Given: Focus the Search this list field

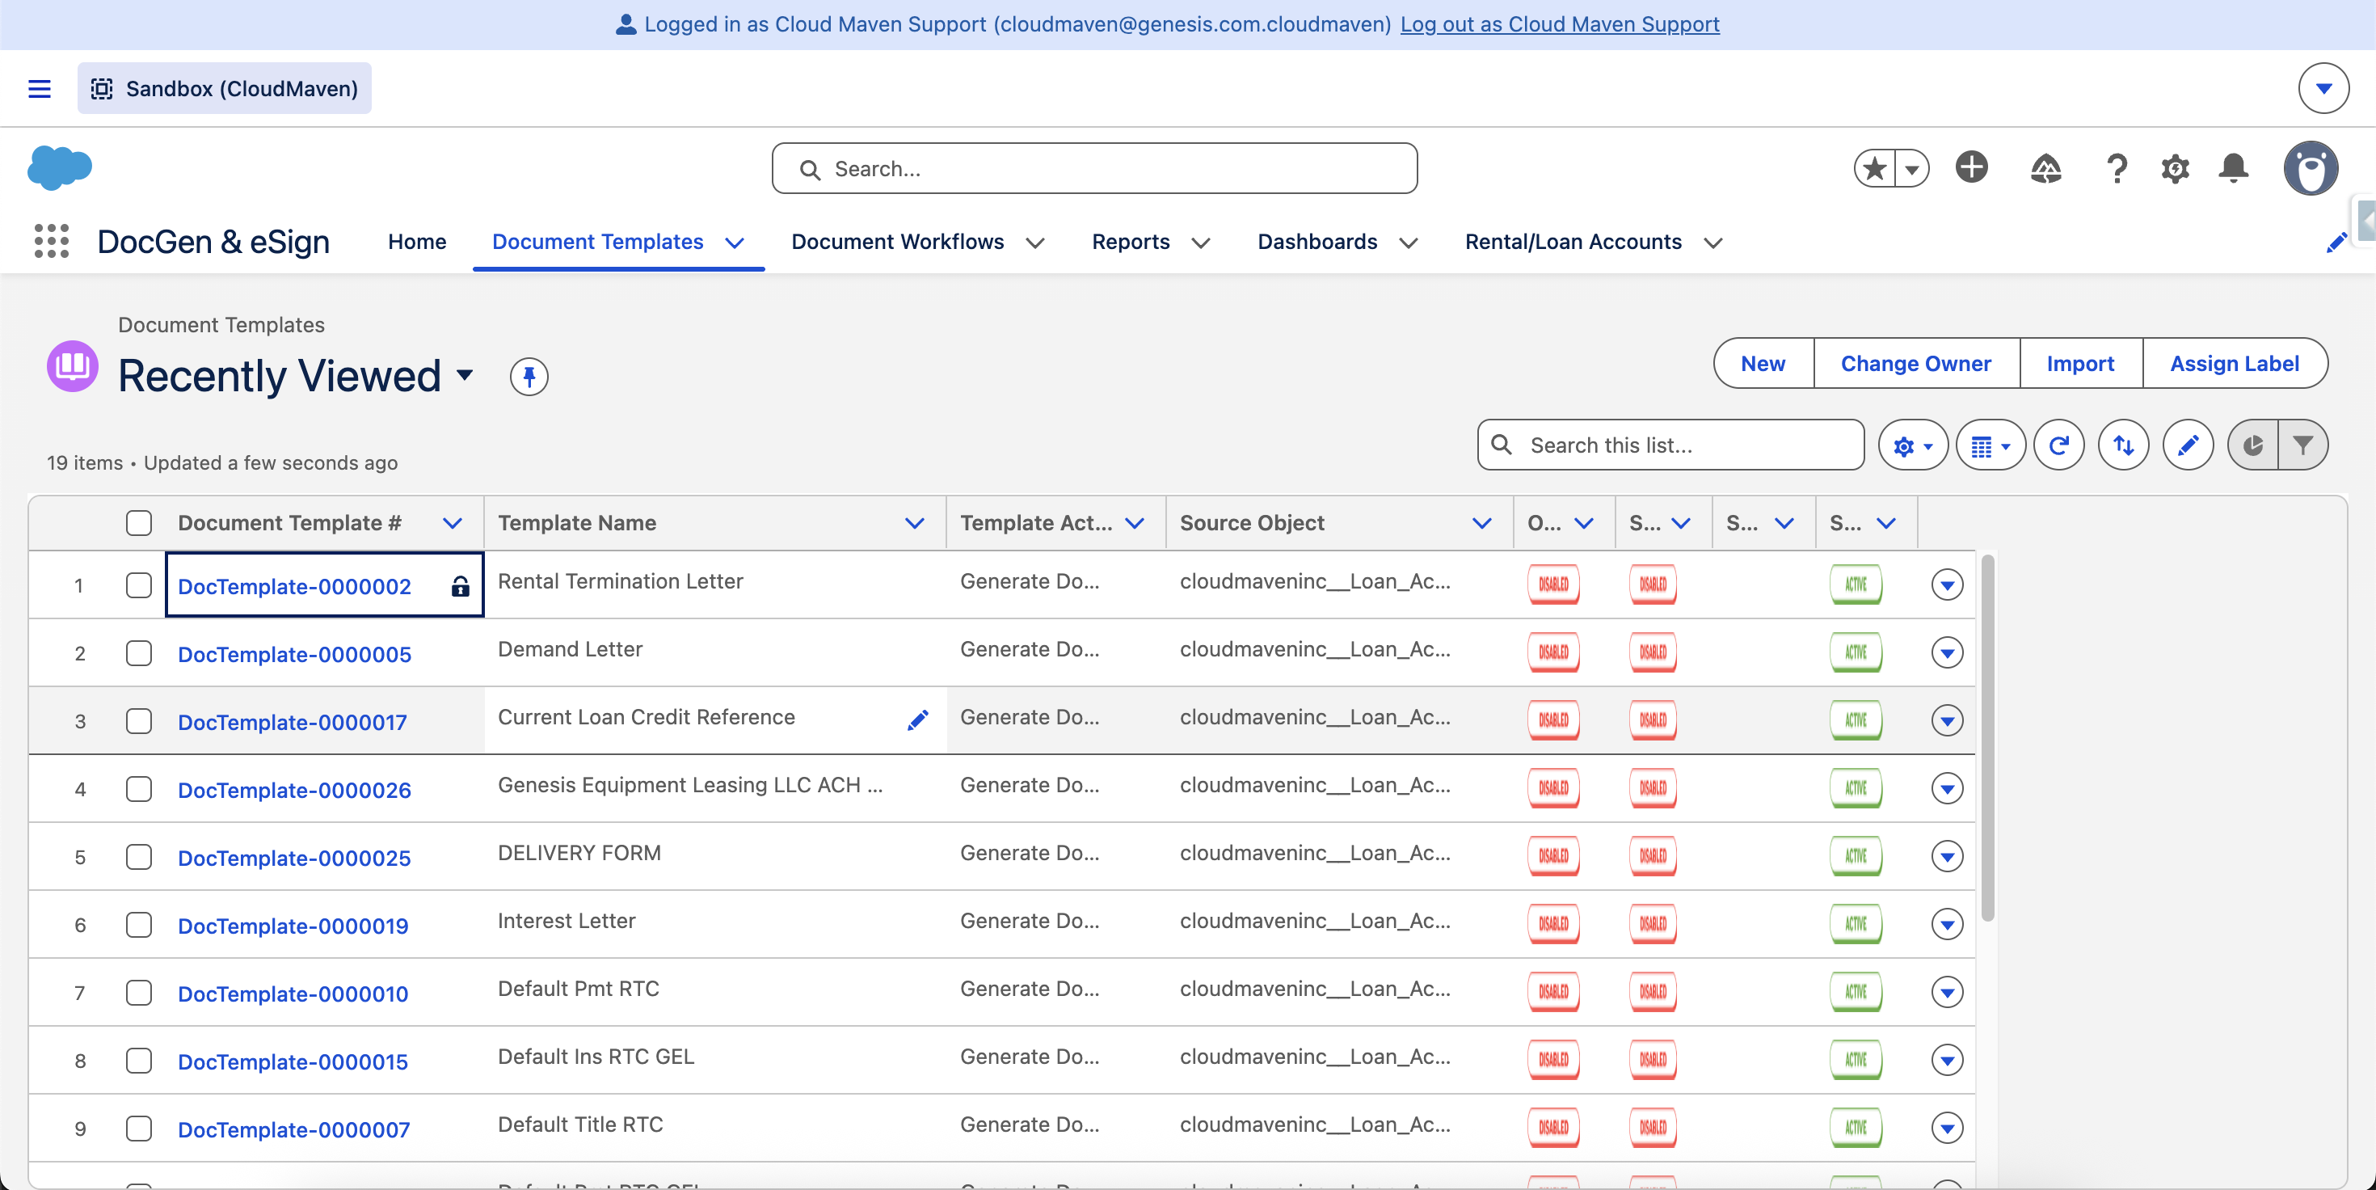Looking at the screenshot, I should click(x=1670, y=445).
